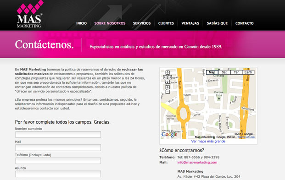The width and height of the screenshot is (285, 180).
Task: Click the Tulum roundabout on the map
Action: point(183,114)
